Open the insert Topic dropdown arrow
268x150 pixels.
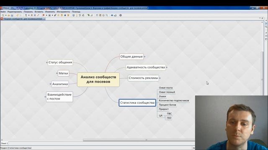29,15
